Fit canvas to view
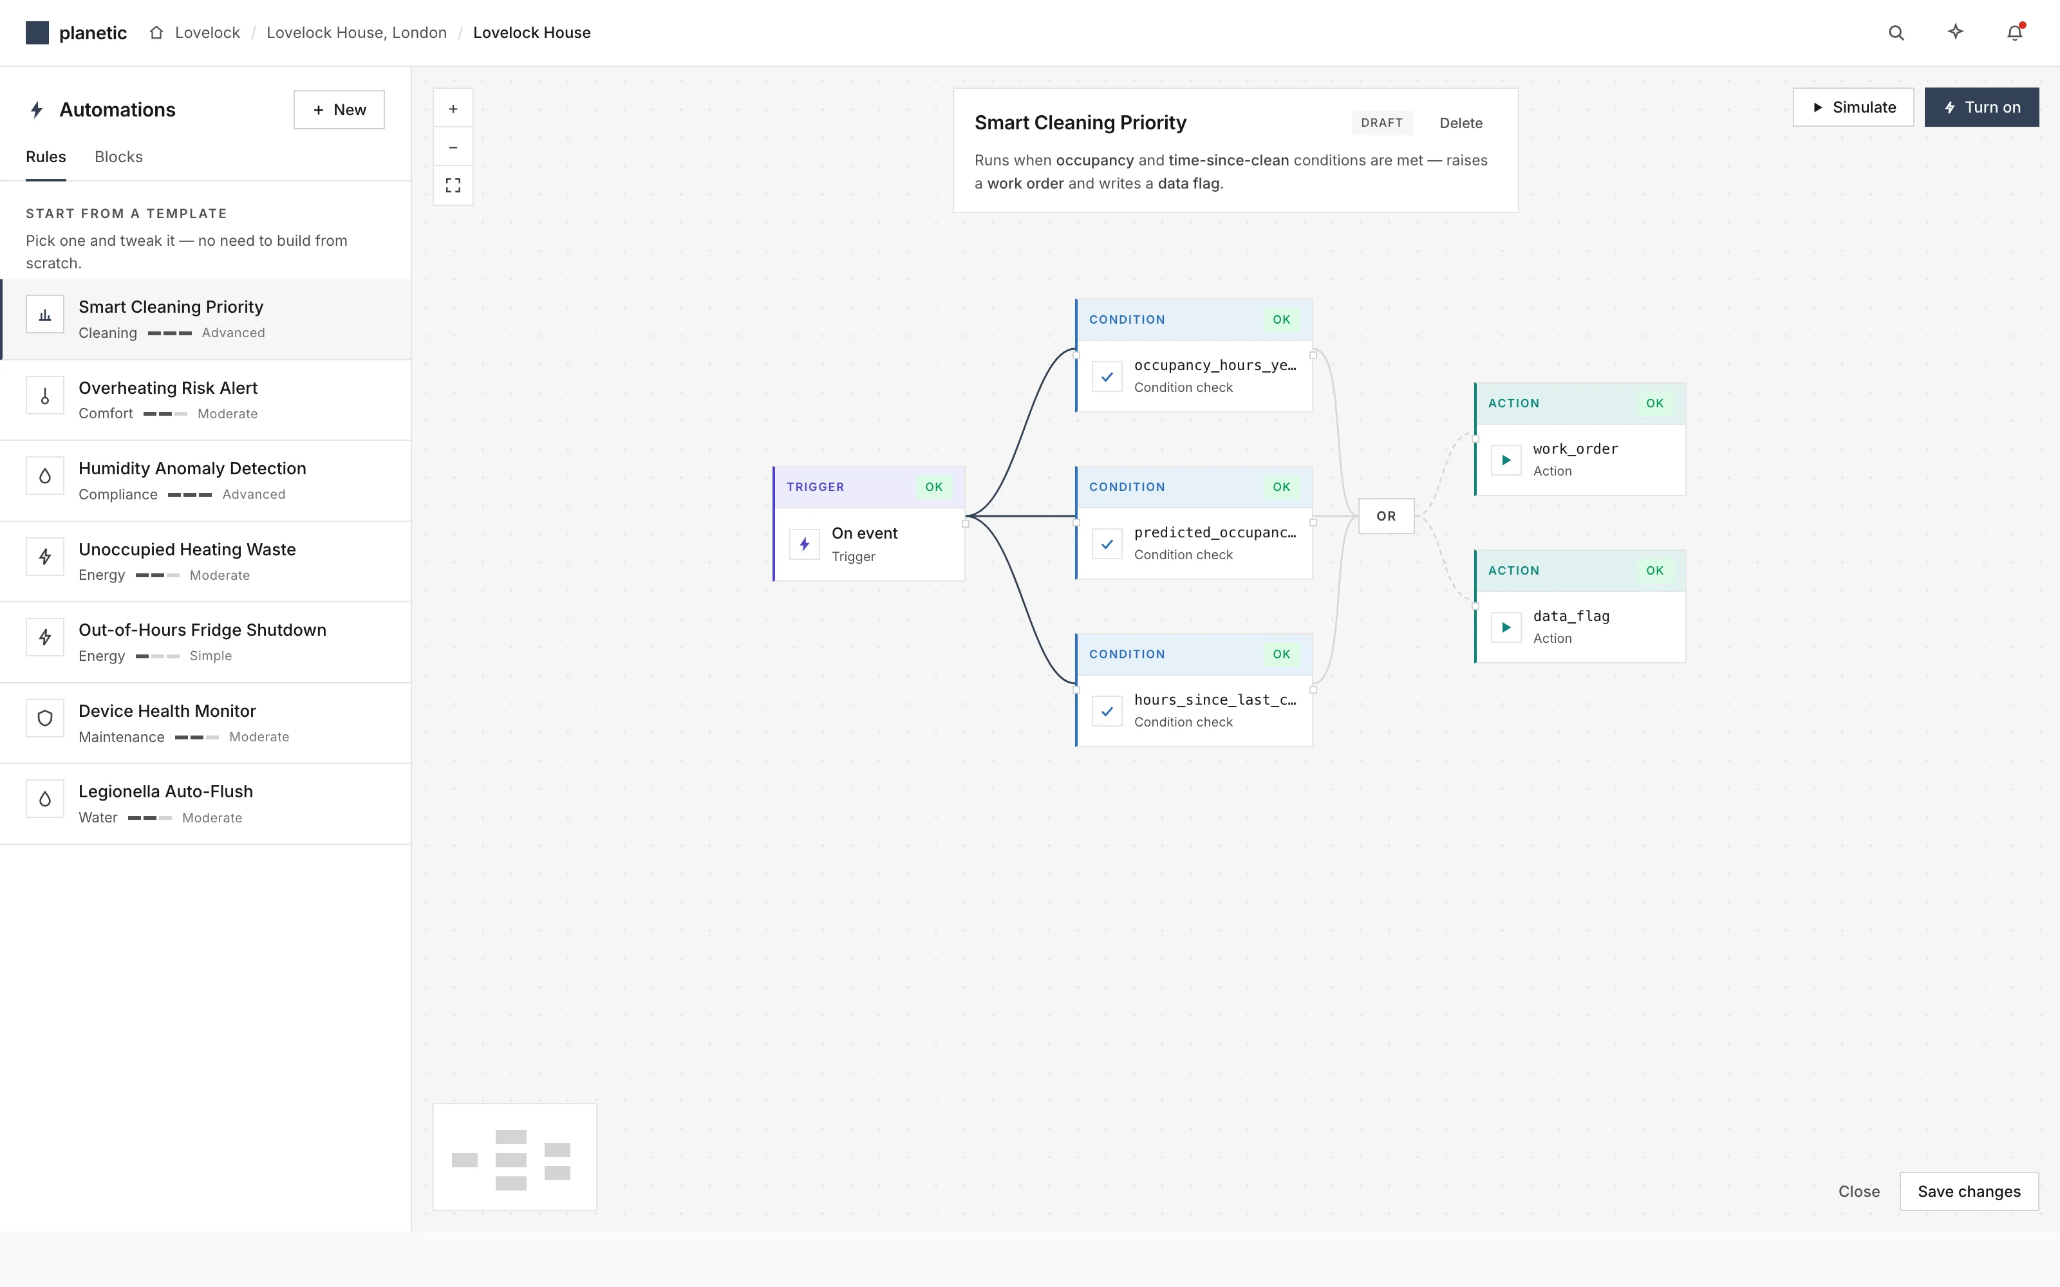2060x1287 pixels. (x=453, y=185)
